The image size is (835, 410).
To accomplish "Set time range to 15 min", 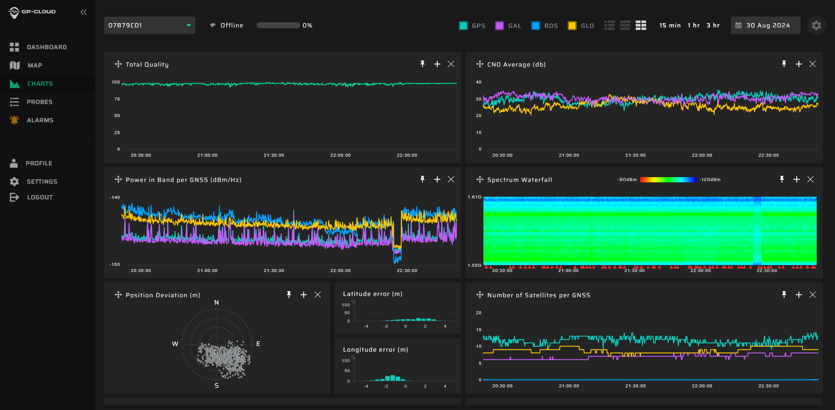I will coord(670,25).
